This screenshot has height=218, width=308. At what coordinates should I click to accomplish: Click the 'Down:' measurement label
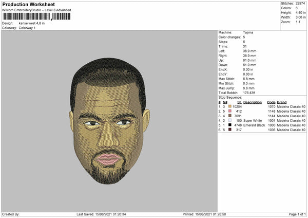tap(223, 65)
